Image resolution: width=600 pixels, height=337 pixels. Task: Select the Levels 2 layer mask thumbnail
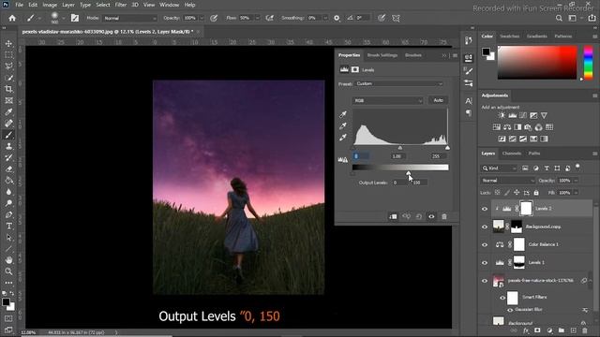click(x=526, y=209)
